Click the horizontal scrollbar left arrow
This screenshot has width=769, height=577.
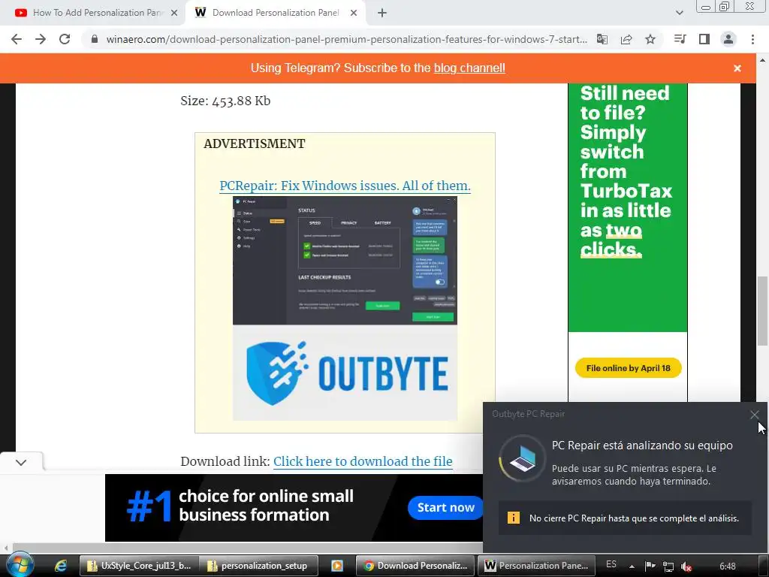pos(5,548)
